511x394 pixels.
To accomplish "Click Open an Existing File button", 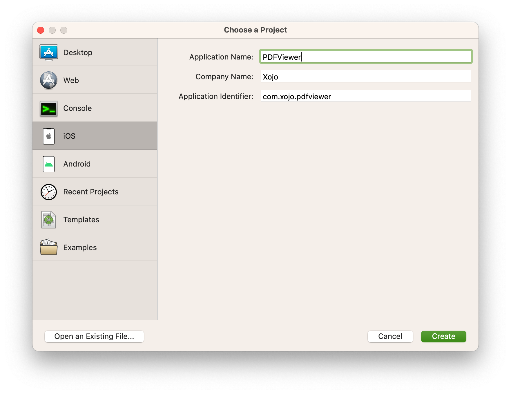I will [94, 336].
